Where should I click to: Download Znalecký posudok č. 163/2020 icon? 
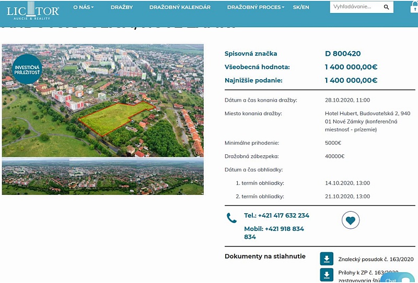coord(327,259)
